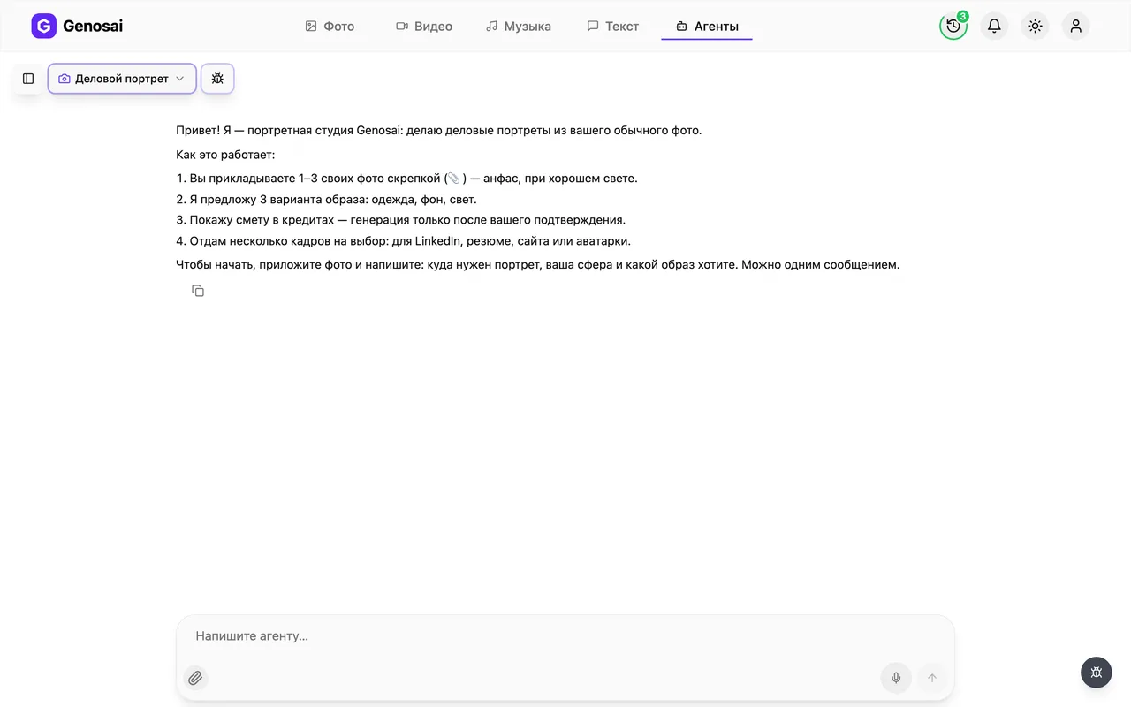Expand the Деловой портрет agent dropdown
This screenshot has height=707, width=1131.
(x=122, y=79)
